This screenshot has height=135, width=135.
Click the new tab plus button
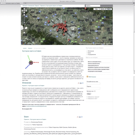tap(25, 3)
